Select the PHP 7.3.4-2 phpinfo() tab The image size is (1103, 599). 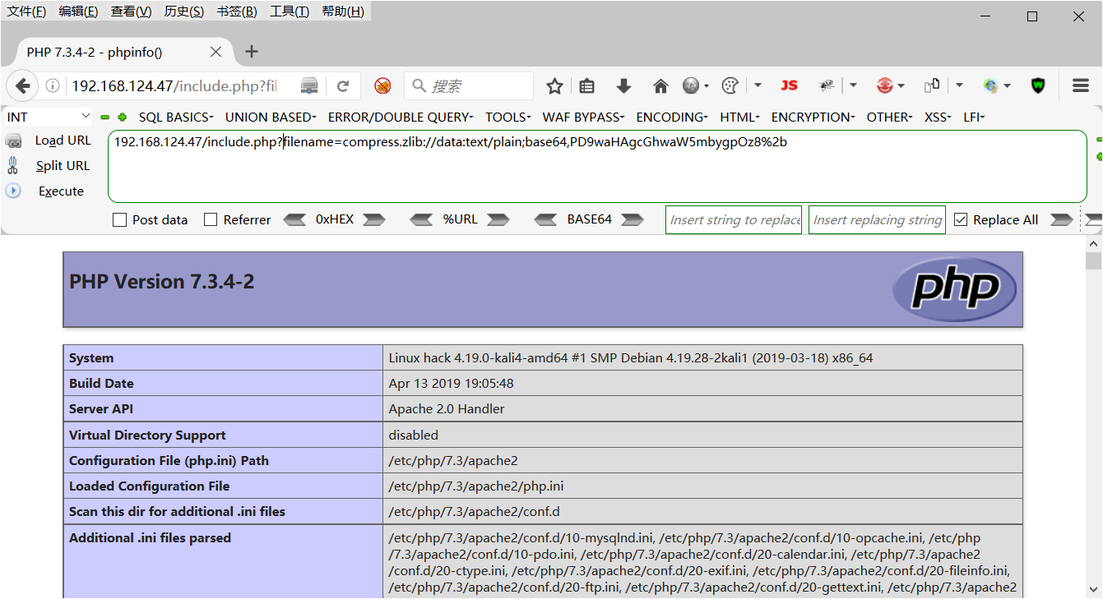click(x=123, y=52)
